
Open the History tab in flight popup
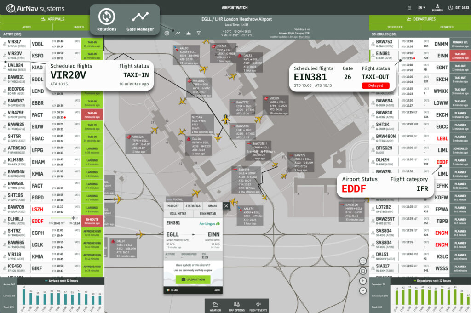(173, 206)
